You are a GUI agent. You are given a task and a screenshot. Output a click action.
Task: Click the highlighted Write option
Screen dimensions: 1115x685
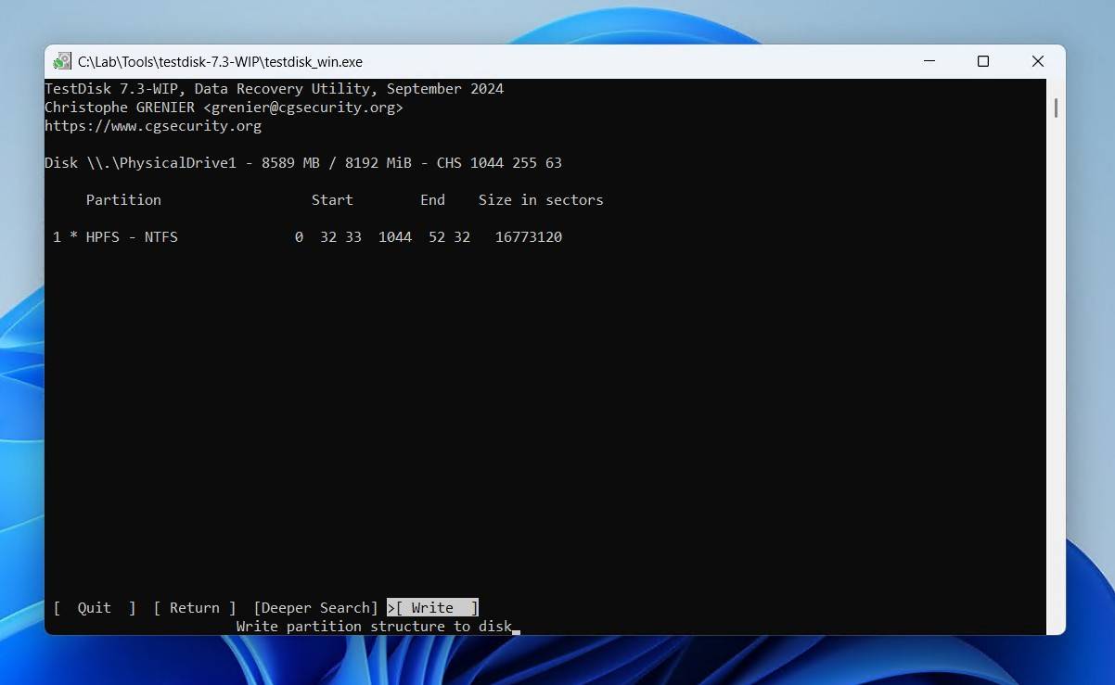(x=433, y=608)
